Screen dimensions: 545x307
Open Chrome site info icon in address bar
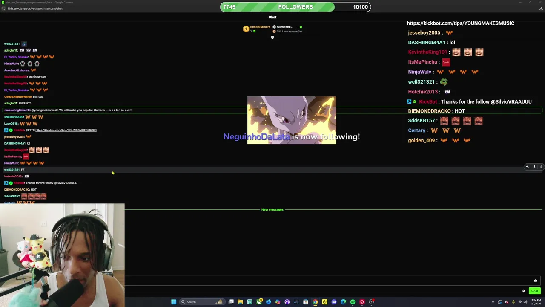(x=4, y=9)
